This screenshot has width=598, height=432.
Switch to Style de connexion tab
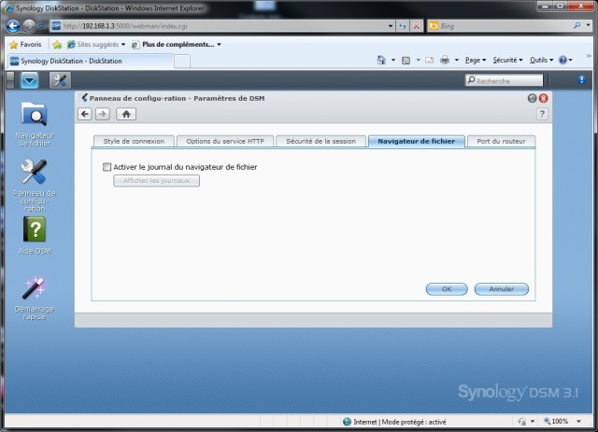click(134, 141)
